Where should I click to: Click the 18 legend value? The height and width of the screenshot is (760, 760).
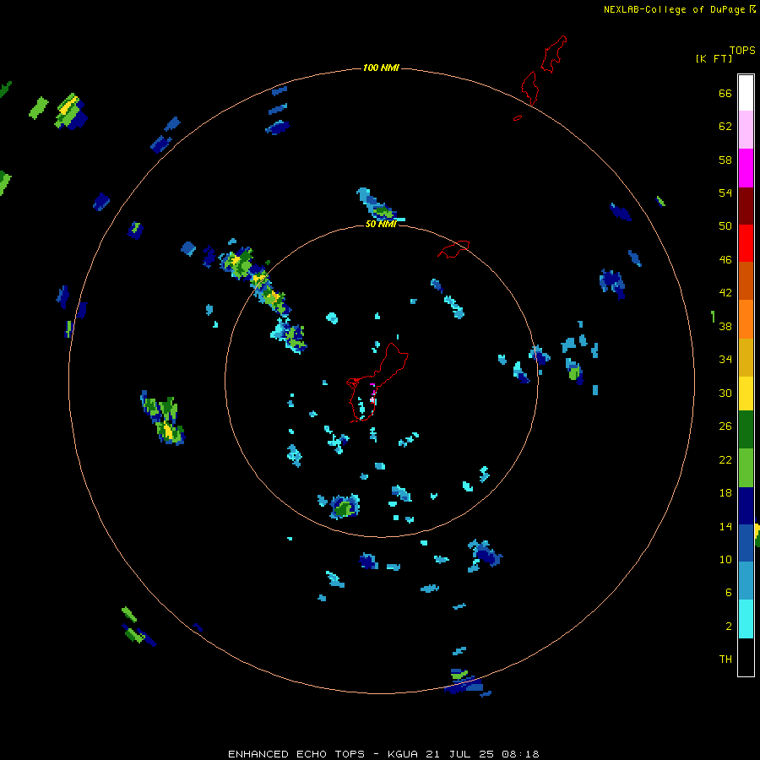coord(725,493)
